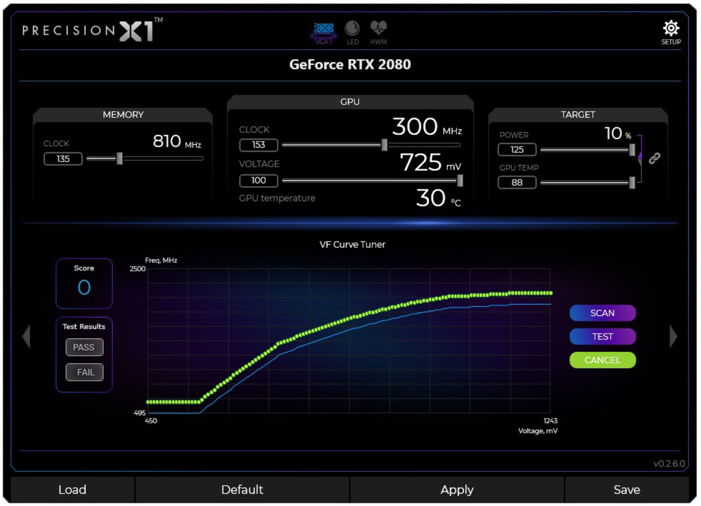
Task: Open the Setup gear menu
Action: click(670, 32)
